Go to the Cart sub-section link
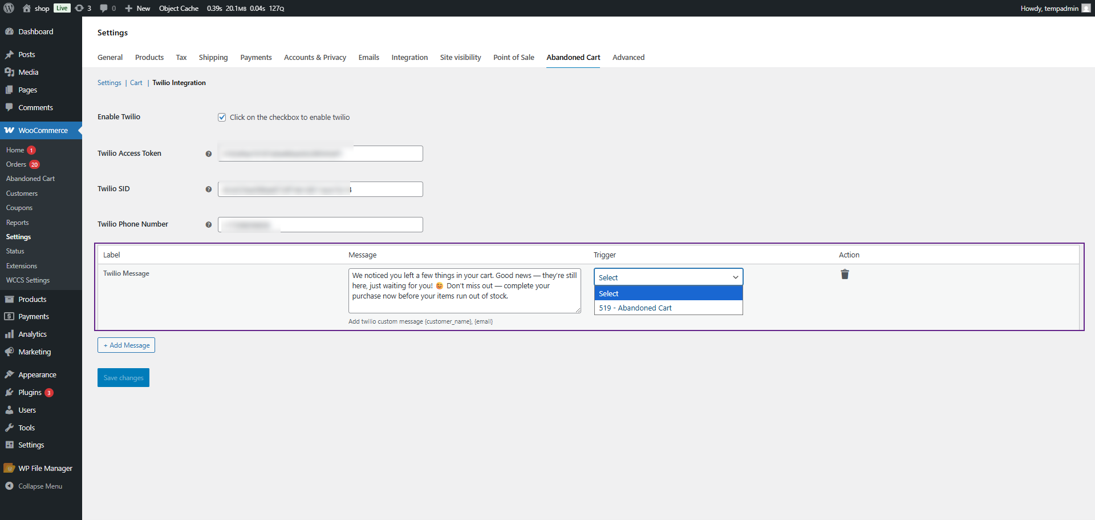This screenshot has height=520, width=1095. pos(136,83)
